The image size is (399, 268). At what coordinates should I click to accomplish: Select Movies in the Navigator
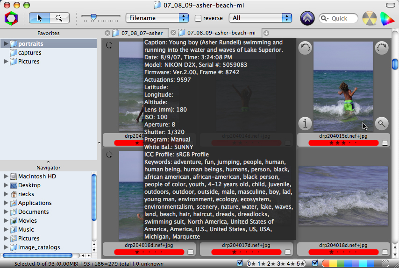(27, 220)
